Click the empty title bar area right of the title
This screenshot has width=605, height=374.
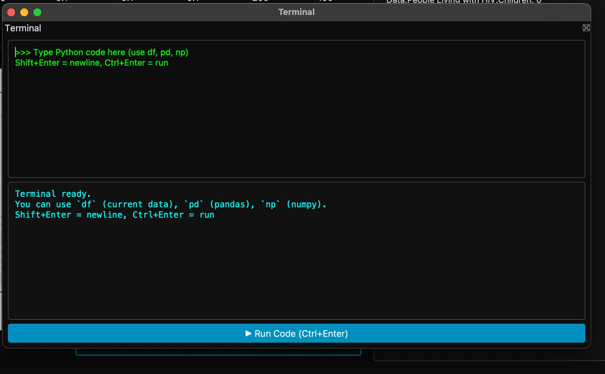(454, 12)
